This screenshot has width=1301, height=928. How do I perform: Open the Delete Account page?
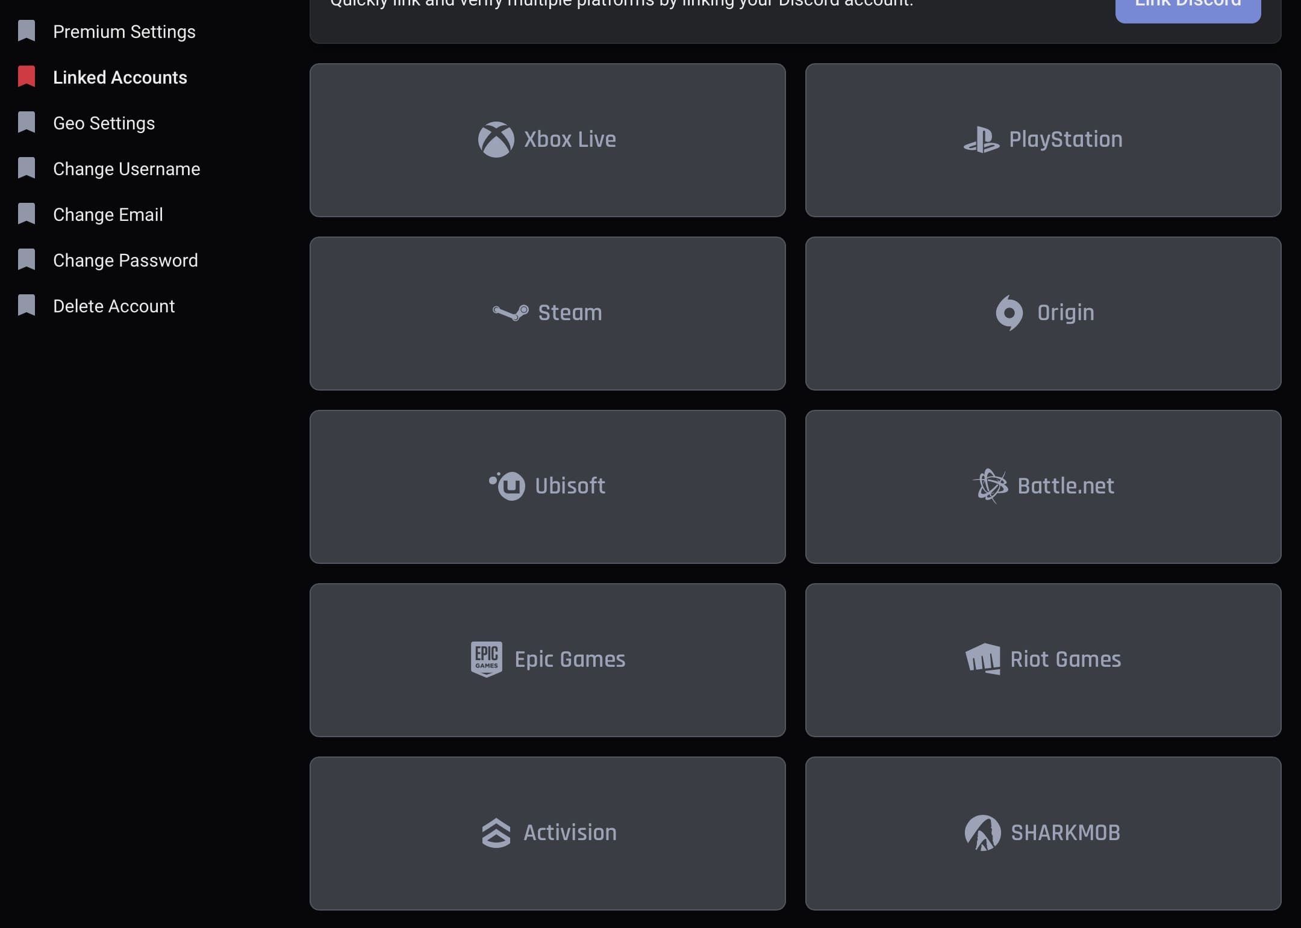pos(114,306)
